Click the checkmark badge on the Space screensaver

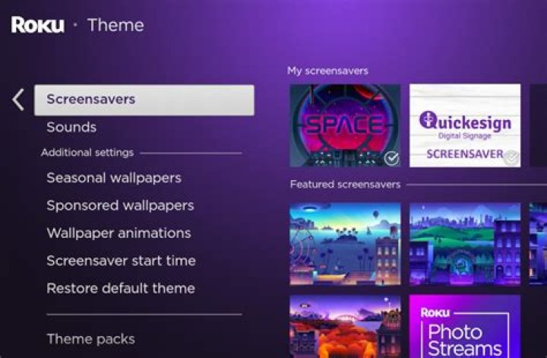(391, 158)
